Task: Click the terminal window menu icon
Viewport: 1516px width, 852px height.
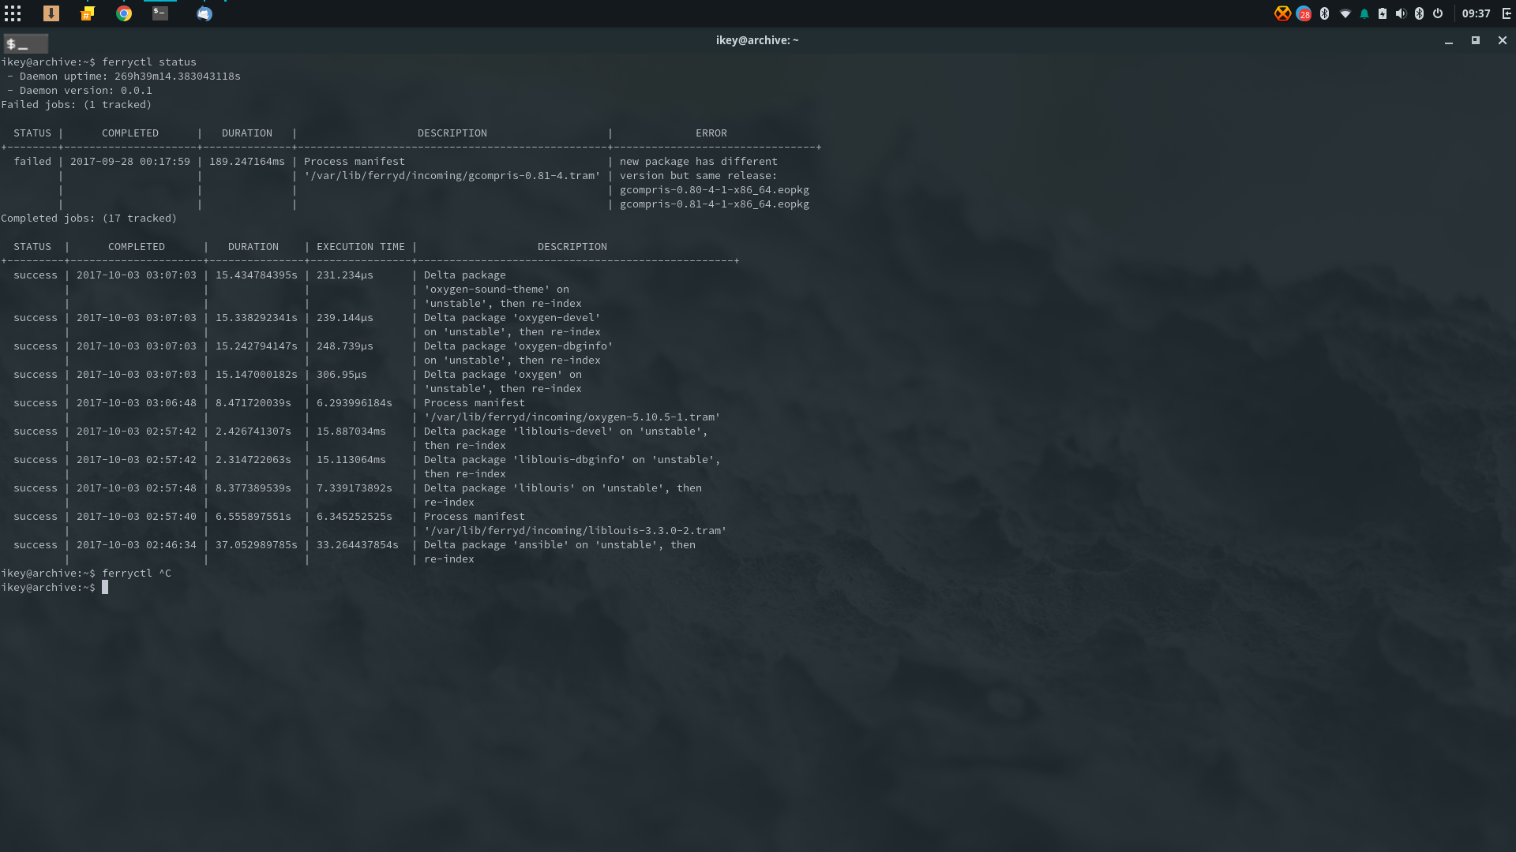Action: click(x=25, y=44)
